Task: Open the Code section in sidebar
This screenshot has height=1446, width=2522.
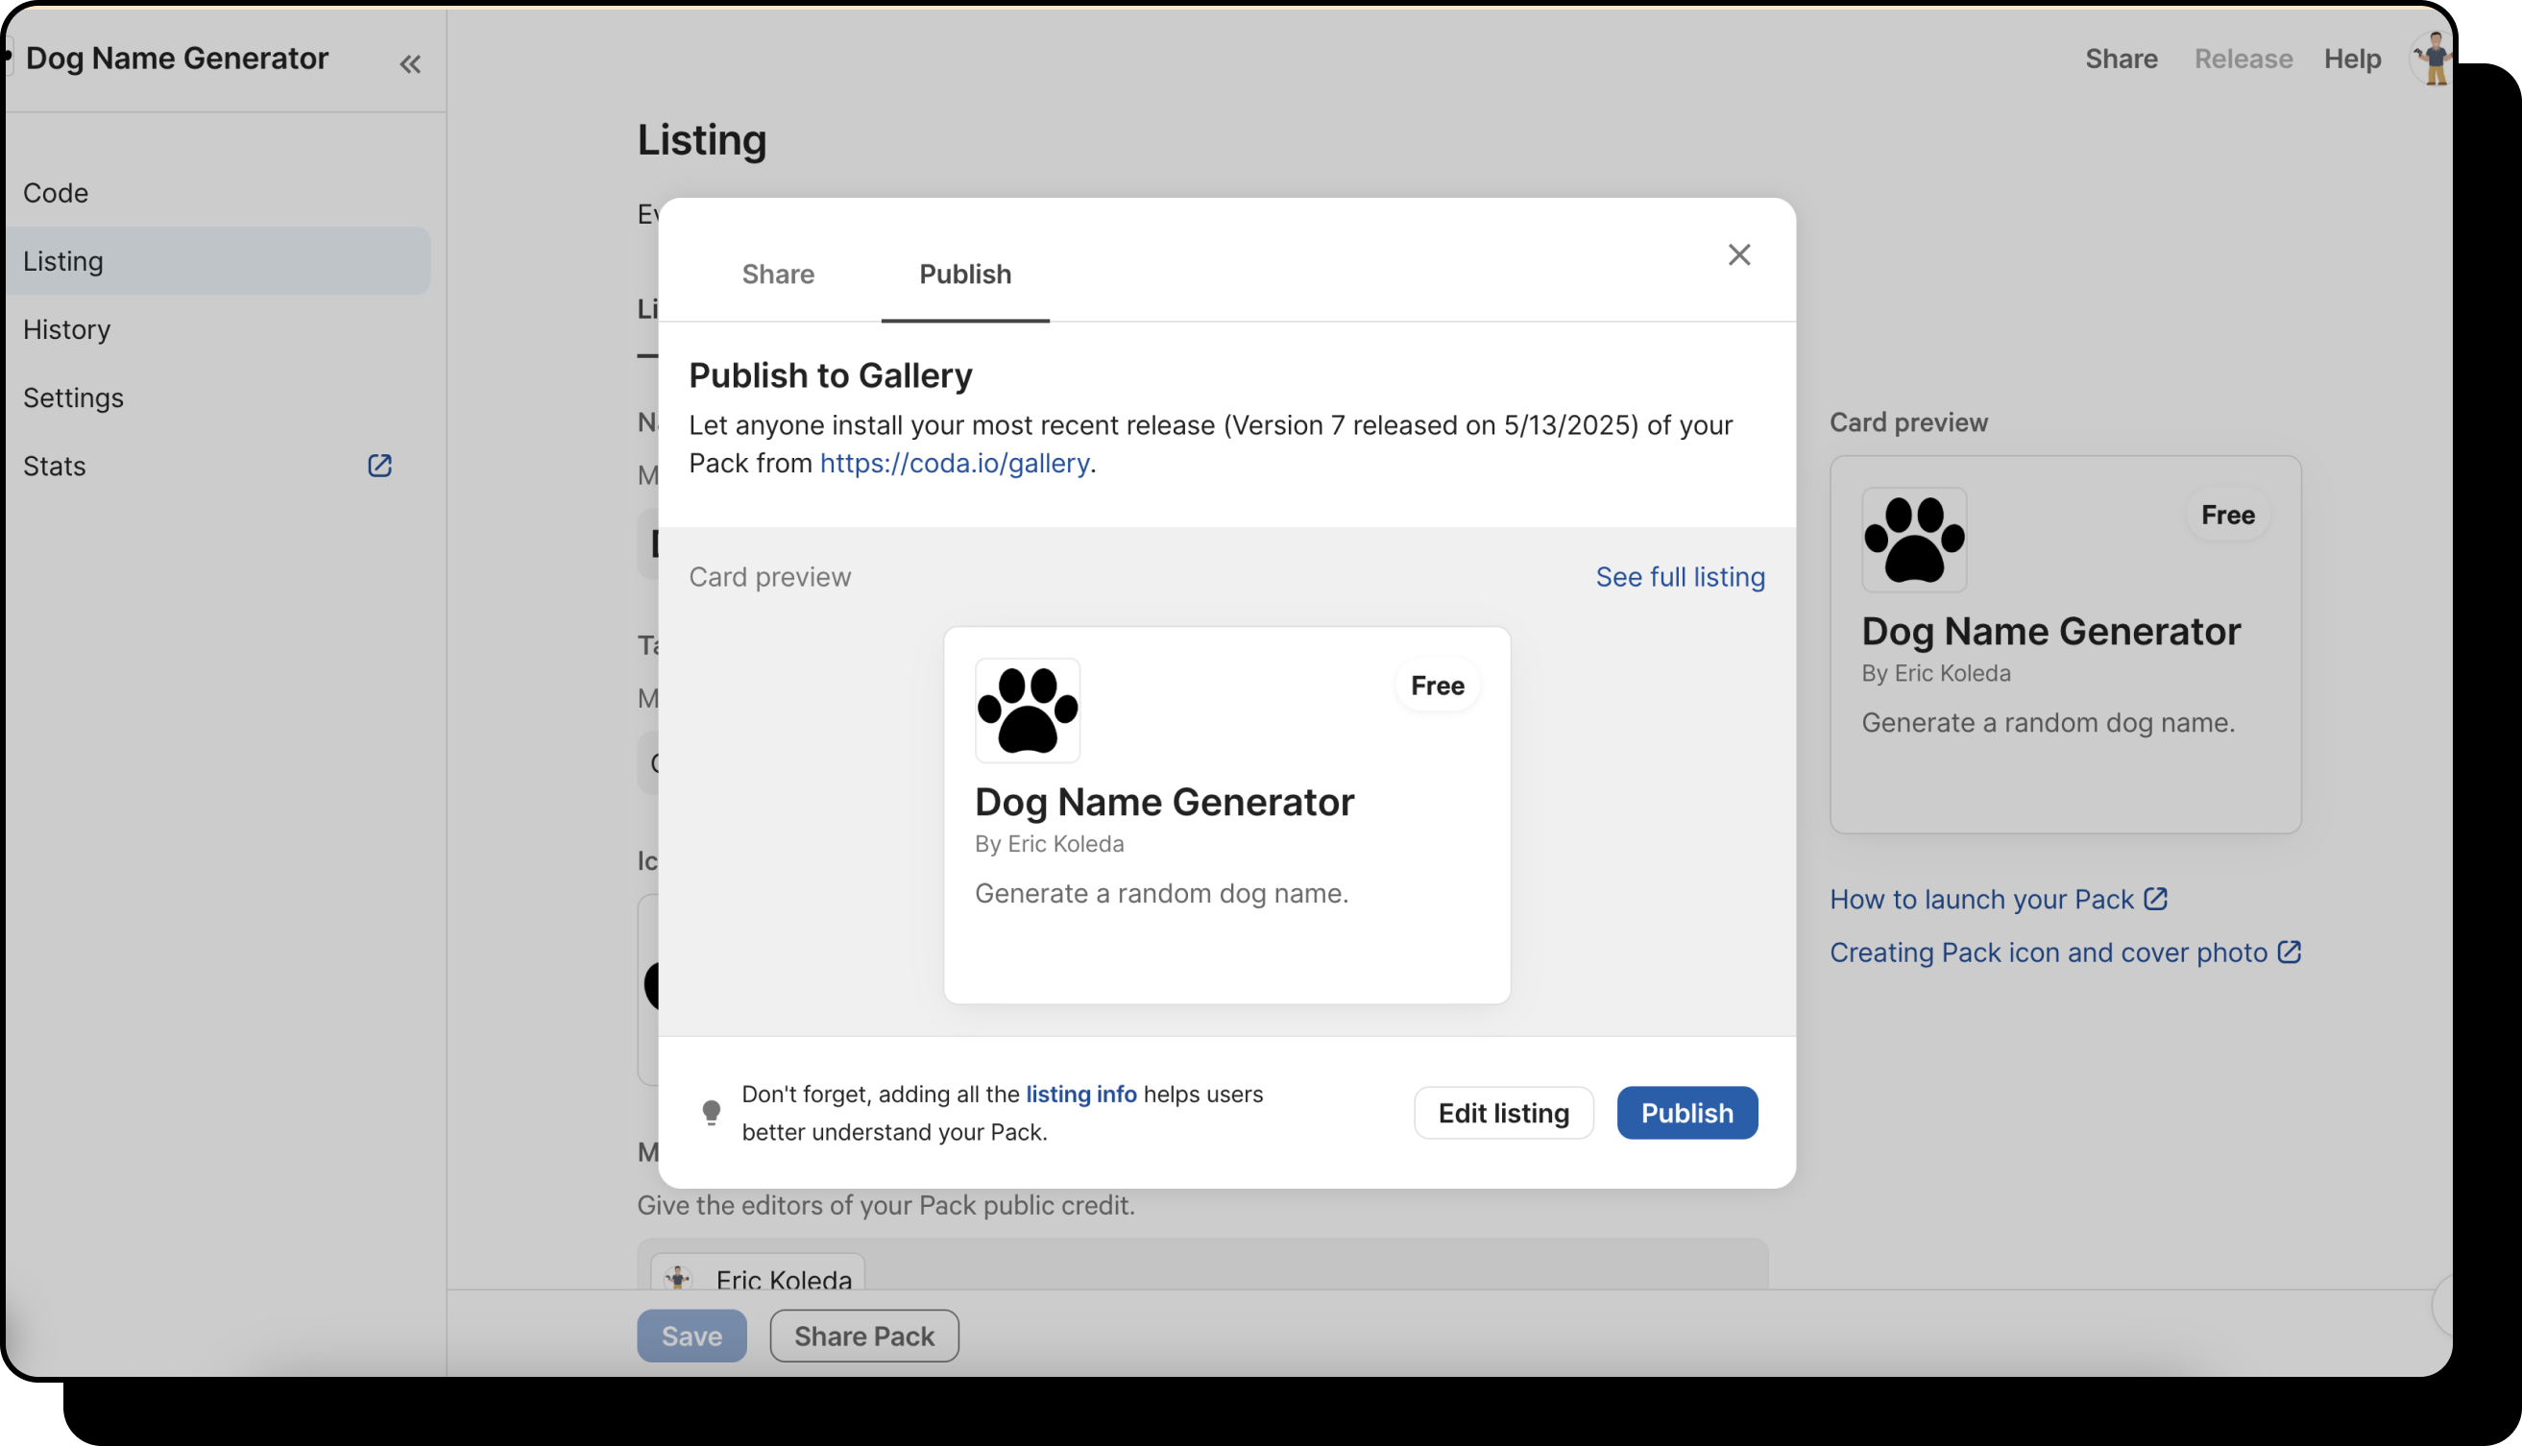Action: (56, 193)
